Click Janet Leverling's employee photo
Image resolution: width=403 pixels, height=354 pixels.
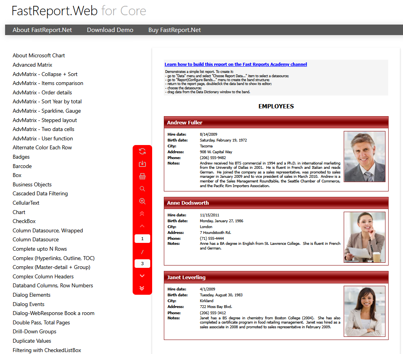click(x=364, y=311)
